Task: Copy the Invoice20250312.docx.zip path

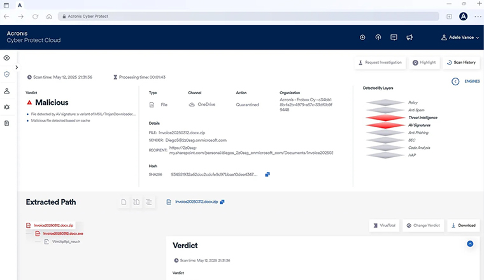Action: pyautogui.click(x=222, y=202)
